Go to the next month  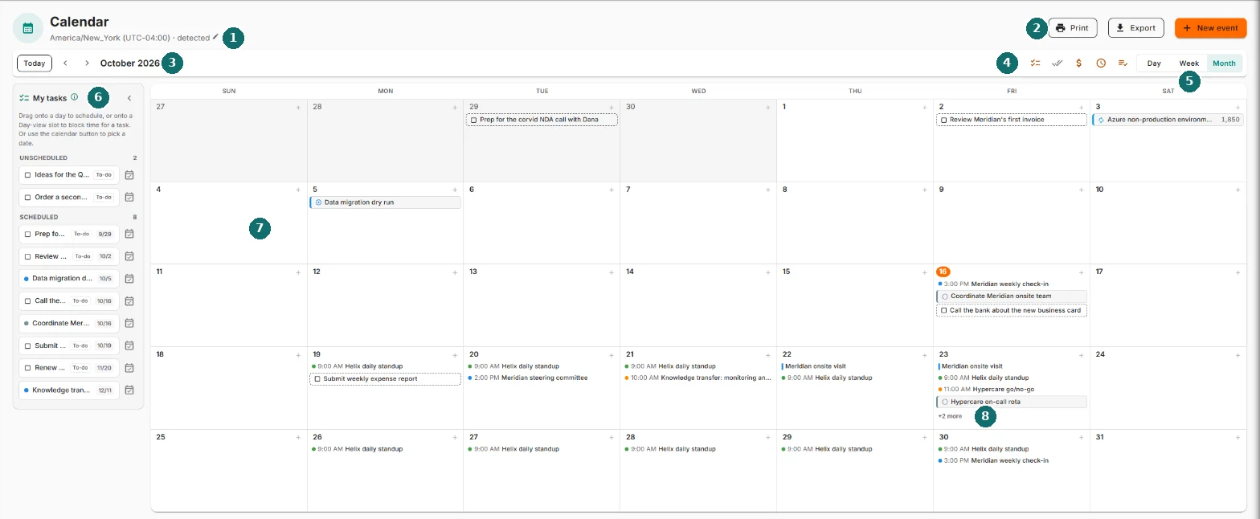pyautogui.click(x=87, y=63)
